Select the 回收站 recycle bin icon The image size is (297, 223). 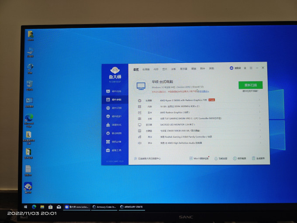[x=30, y=86]
